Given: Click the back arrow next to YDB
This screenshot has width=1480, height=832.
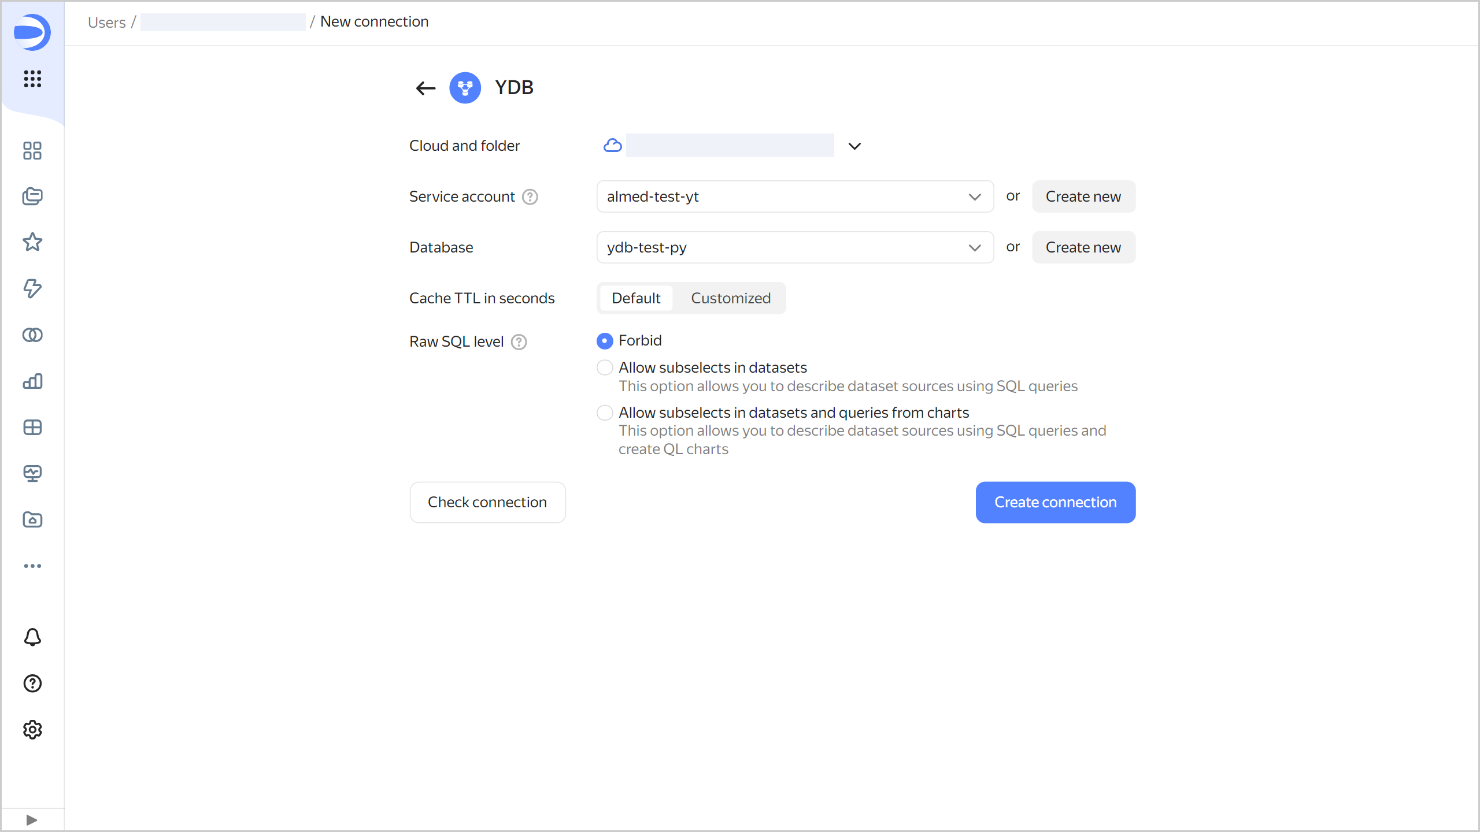Looking at the screenshot, I should point(425,88).
